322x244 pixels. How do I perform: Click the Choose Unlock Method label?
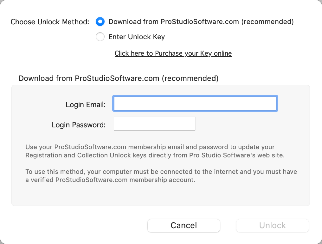point(50,22)
